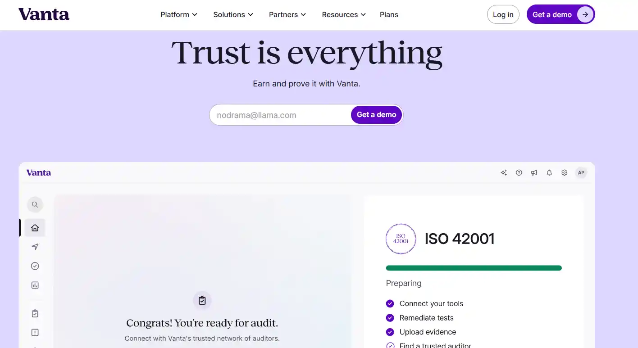Open the settings gear icon
Image resolution: width=638 pixels, height=348 pixels.
coord(564,172)
